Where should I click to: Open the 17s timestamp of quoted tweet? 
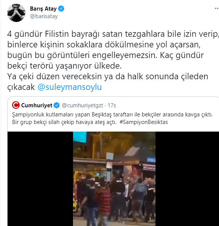[112, 105]
